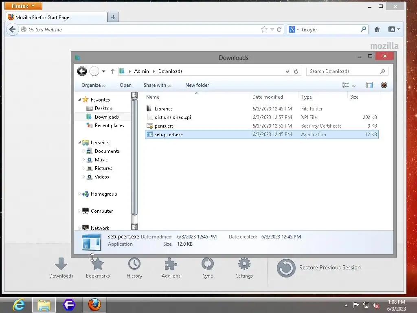The width and height of the screenshot is (417, 313).
Task: Open Share with menu
Action: click(157, 85)
